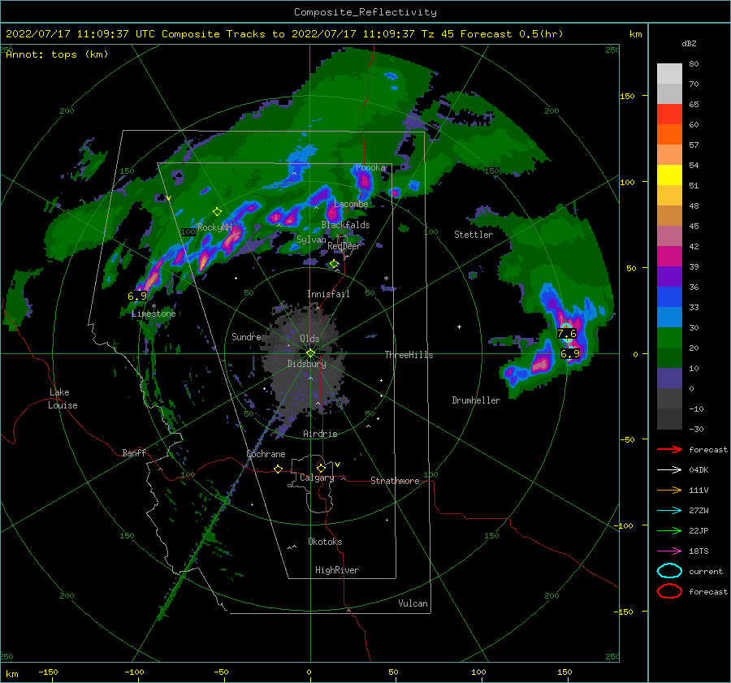
Task: Click the RedDeer city label
Action: click(344, 246)
